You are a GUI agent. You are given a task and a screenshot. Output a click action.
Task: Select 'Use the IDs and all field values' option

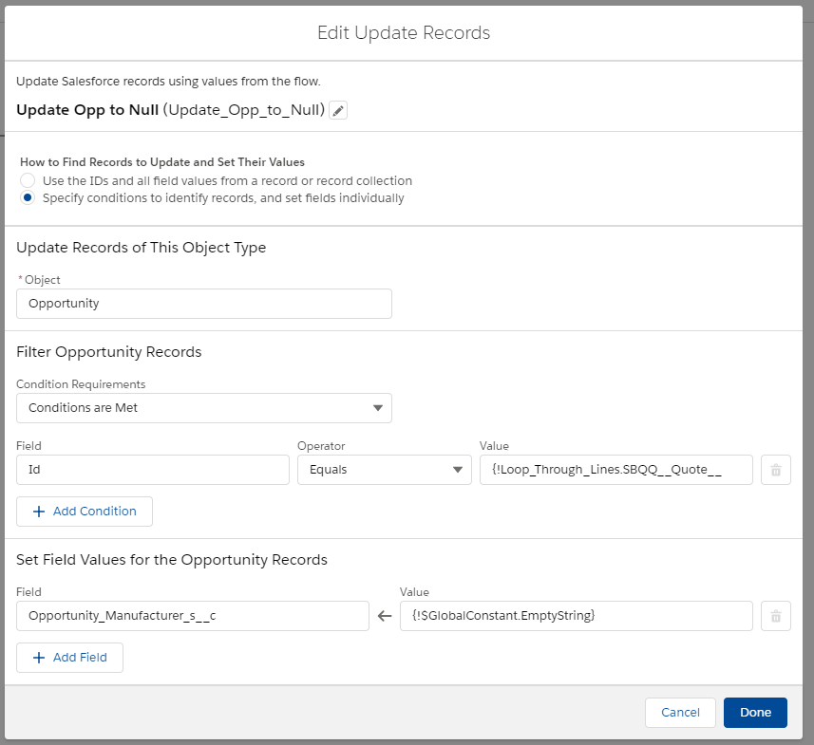[28, 180]
